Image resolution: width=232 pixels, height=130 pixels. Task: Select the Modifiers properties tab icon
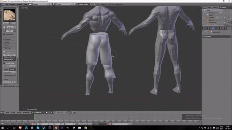(x=214, y=28)
